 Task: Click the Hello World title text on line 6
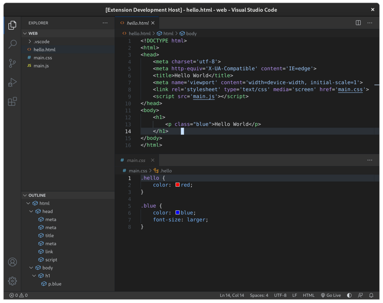click(191, 75)
